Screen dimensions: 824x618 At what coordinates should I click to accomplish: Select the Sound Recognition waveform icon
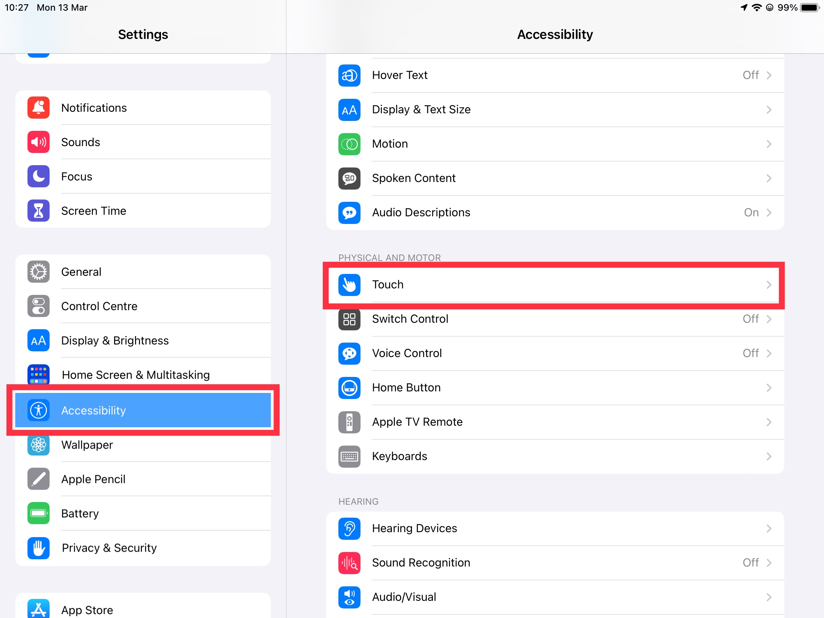[349, 563]
